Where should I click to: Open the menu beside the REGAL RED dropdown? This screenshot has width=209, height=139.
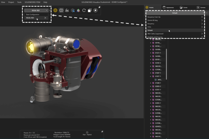[50, 10]
